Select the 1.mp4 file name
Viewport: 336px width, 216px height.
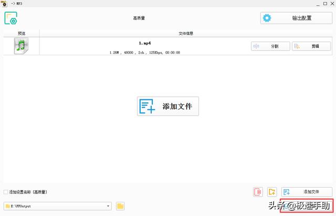[x=145, y=43]
